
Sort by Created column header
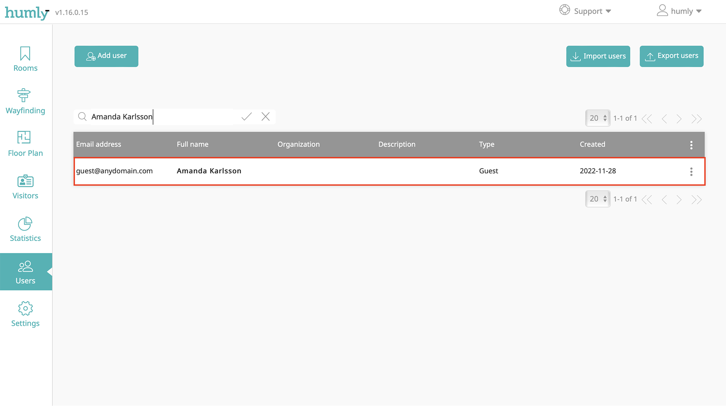pyautogui.click(x=593, y=144)
